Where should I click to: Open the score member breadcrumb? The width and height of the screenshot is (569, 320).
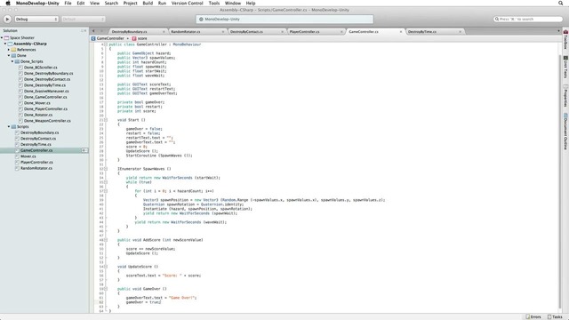click(140, 38)
